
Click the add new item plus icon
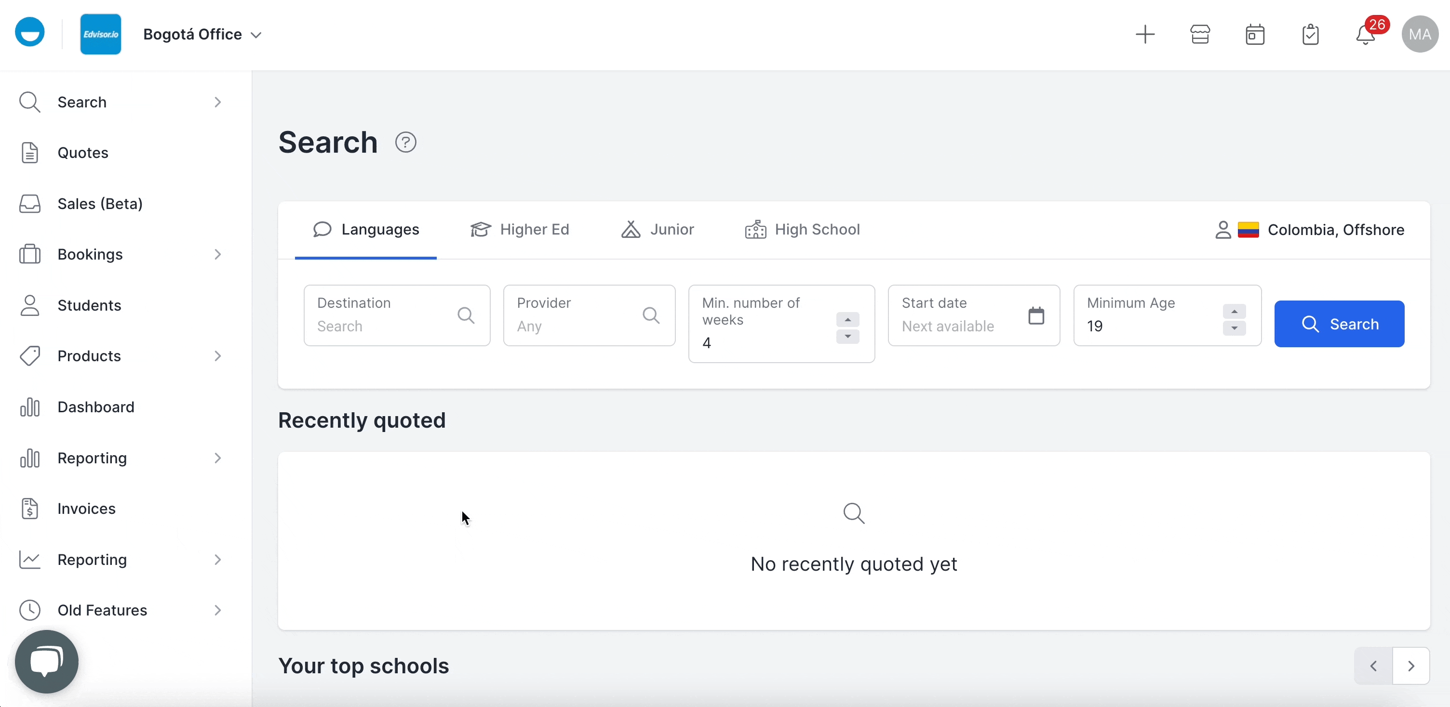tap(1145, 34)
